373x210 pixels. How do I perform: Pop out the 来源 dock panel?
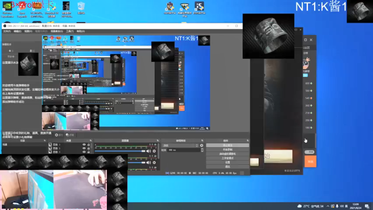tap(90, 140)
